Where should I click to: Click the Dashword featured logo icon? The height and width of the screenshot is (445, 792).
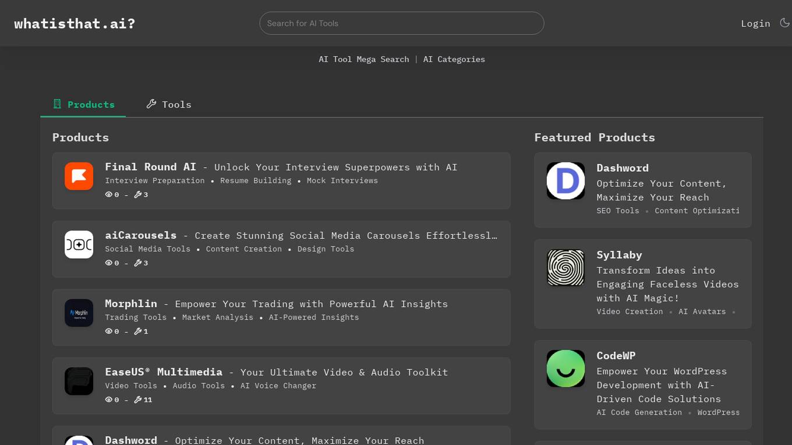(565, 181)
